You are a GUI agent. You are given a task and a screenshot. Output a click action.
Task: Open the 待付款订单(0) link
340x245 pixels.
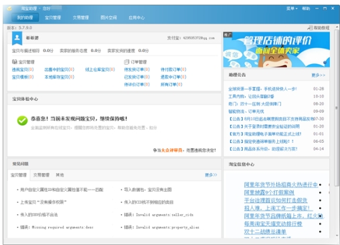pos(173,69)
